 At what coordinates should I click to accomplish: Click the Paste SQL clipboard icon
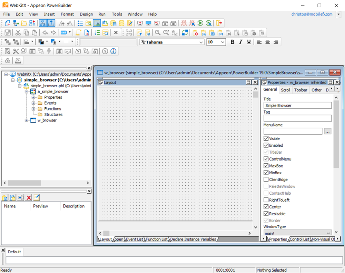204,33
